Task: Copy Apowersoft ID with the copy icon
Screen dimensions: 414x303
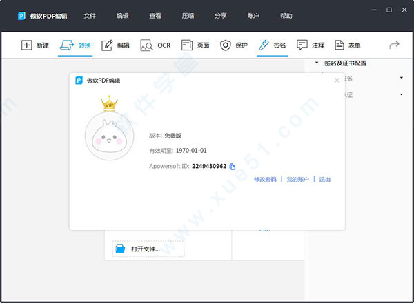Action: point(233,167)
